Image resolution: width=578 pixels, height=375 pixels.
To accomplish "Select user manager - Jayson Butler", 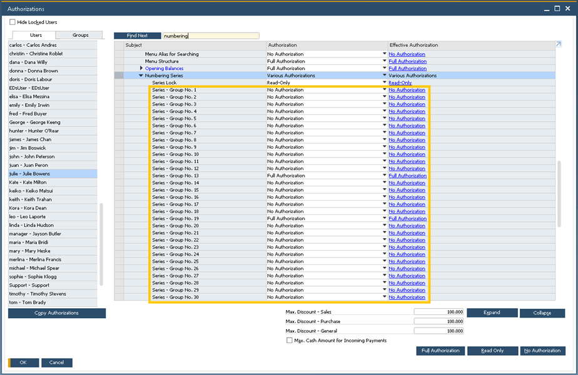I will click(x=35, y=234).
